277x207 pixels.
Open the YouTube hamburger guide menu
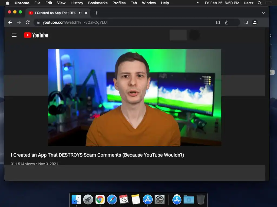point(14,35)
